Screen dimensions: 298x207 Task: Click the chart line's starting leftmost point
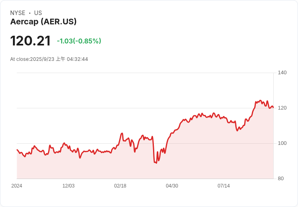17,150
